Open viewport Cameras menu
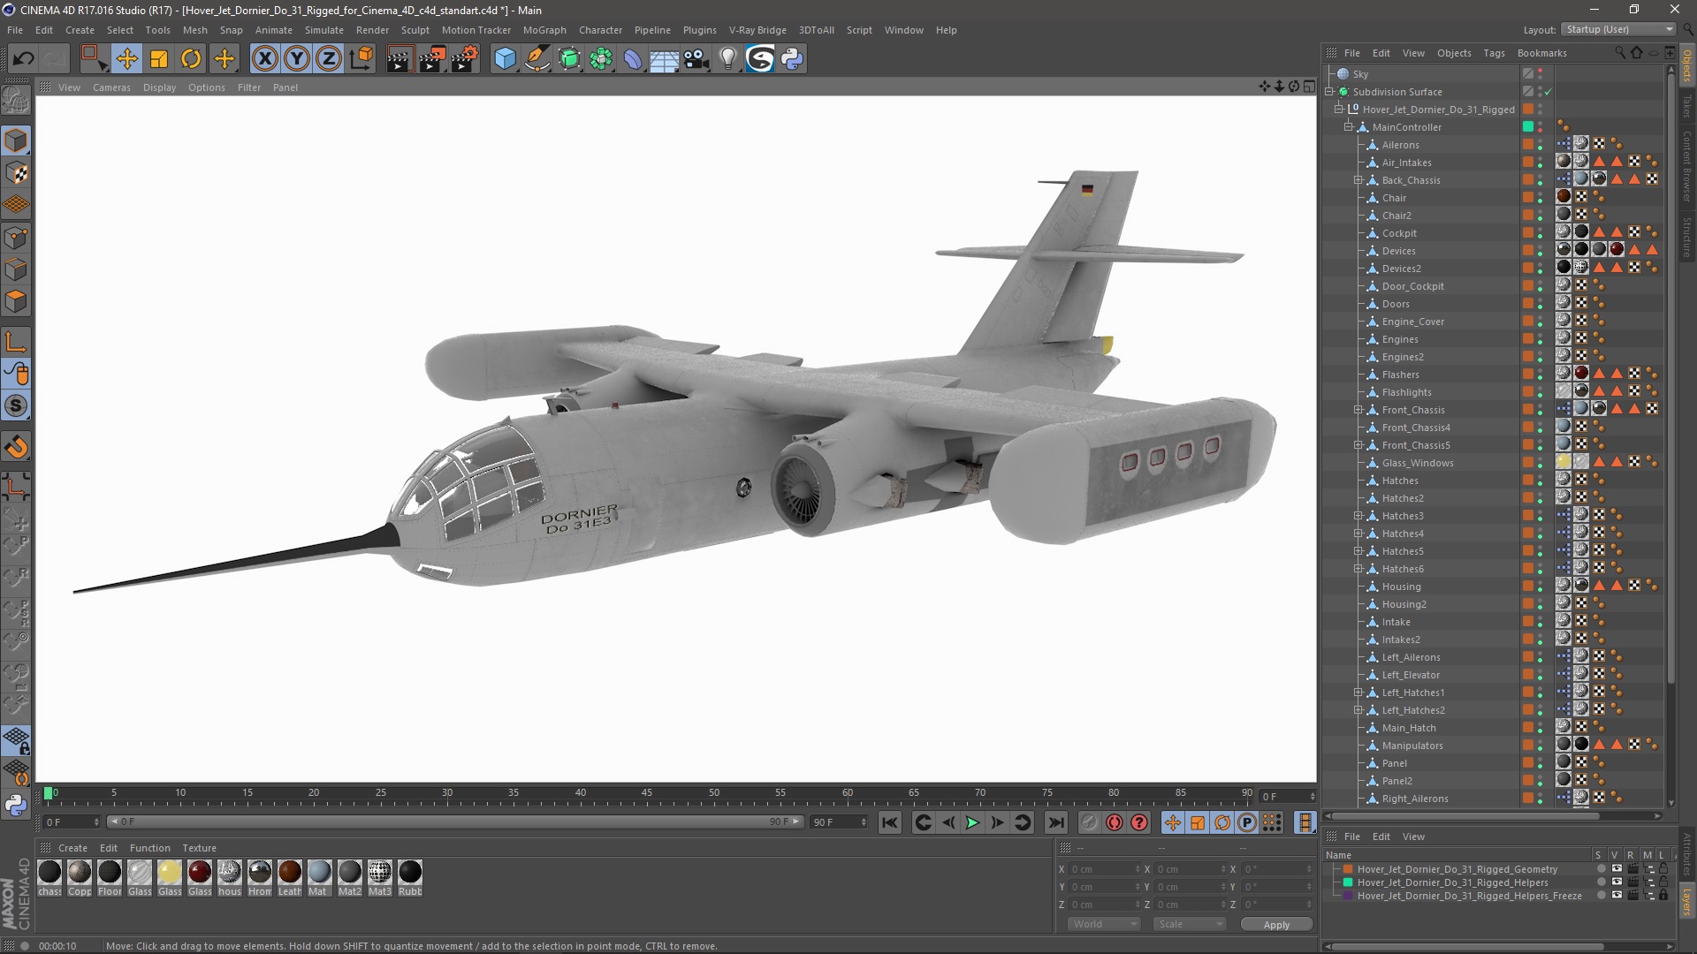1697x954 pixels. pyautogui.click(x=111, y=87)
